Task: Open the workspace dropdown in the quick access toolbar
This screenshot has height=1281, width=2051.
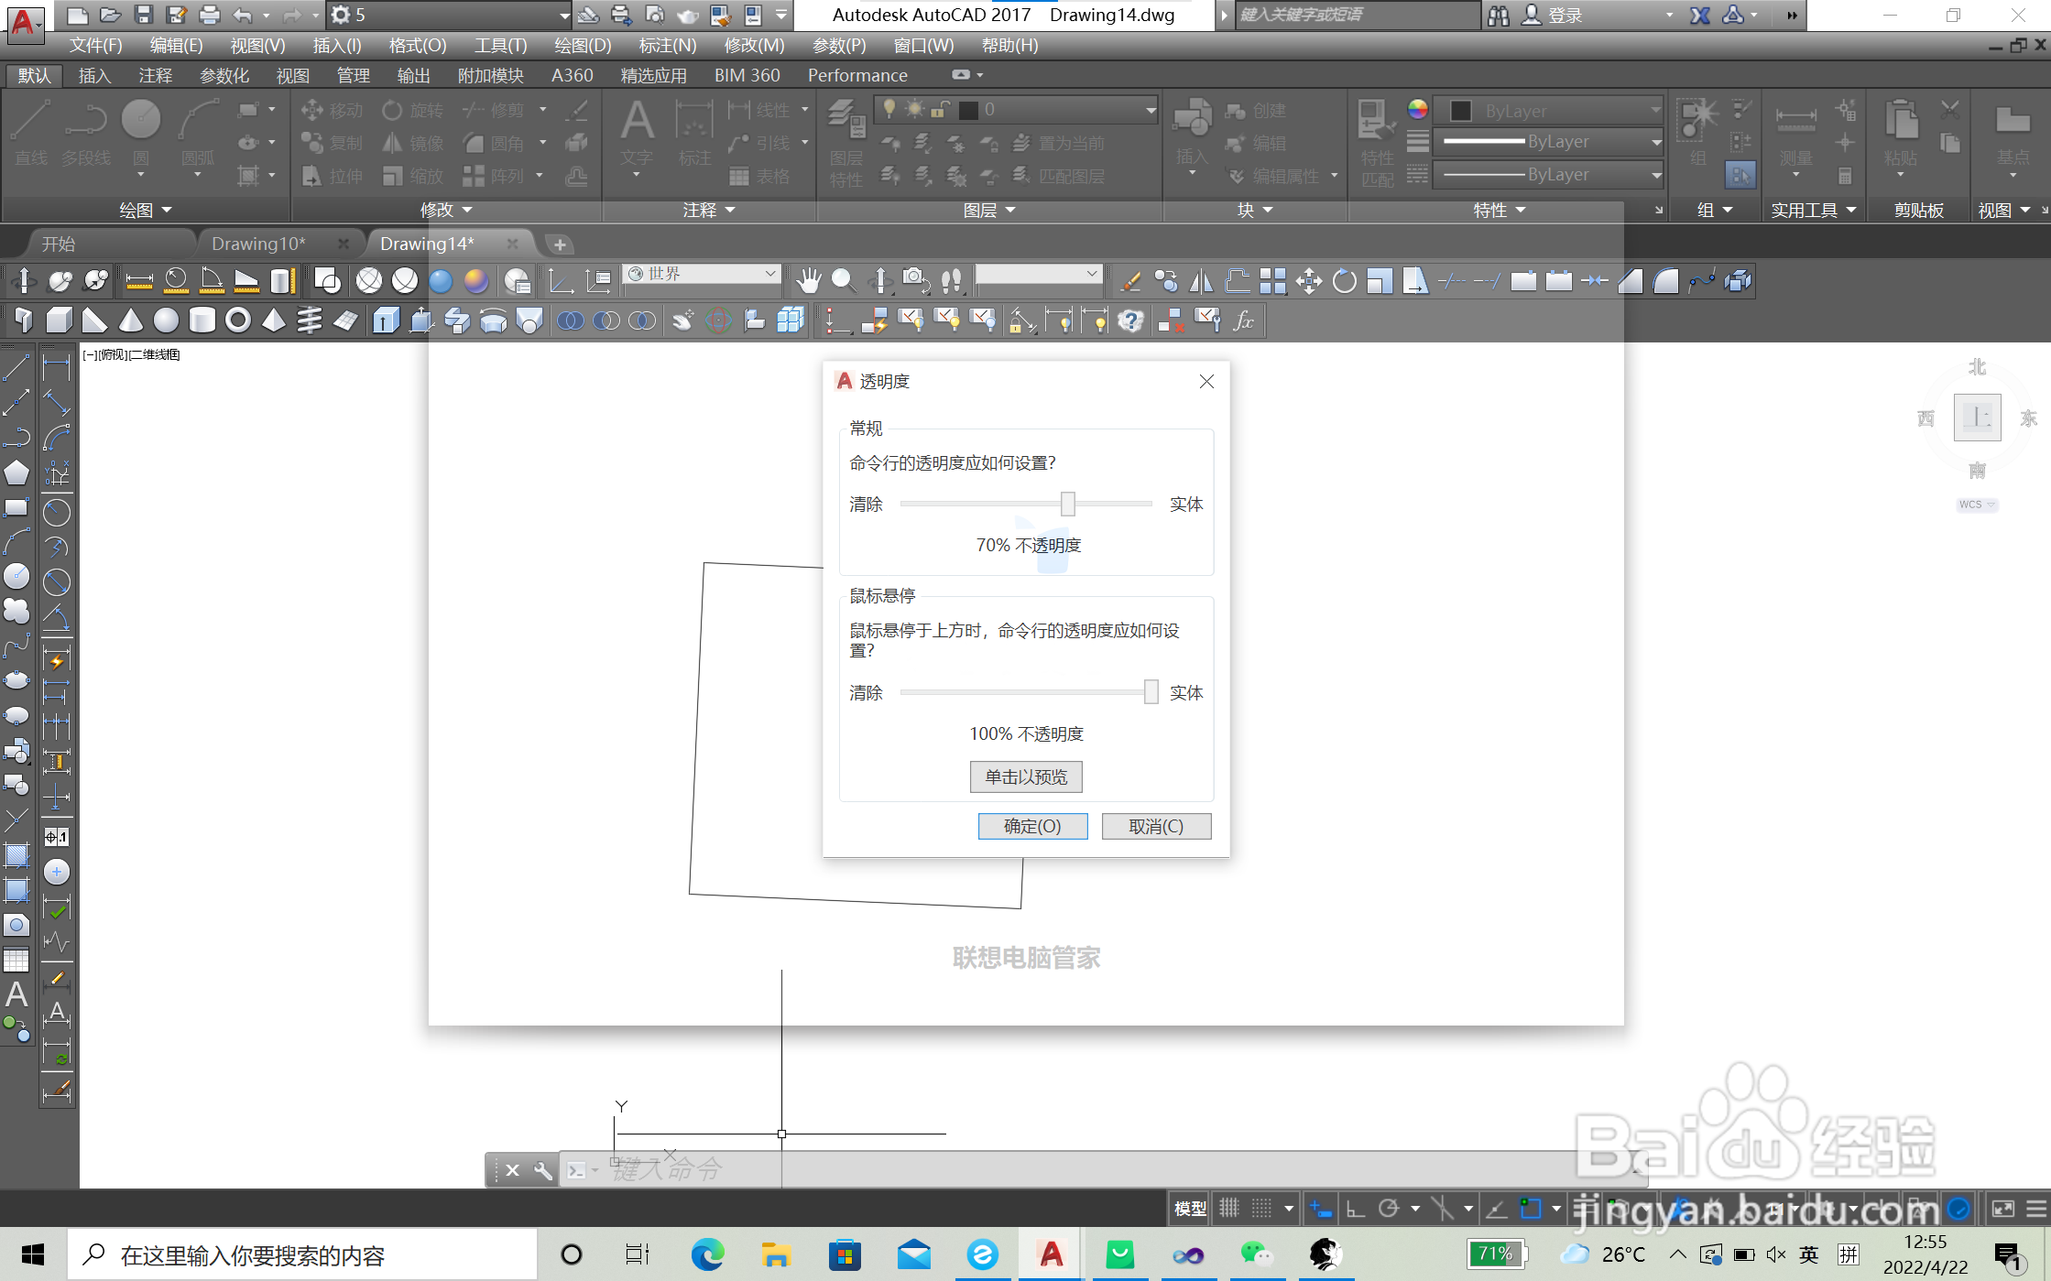Action: tap(449, 15)
